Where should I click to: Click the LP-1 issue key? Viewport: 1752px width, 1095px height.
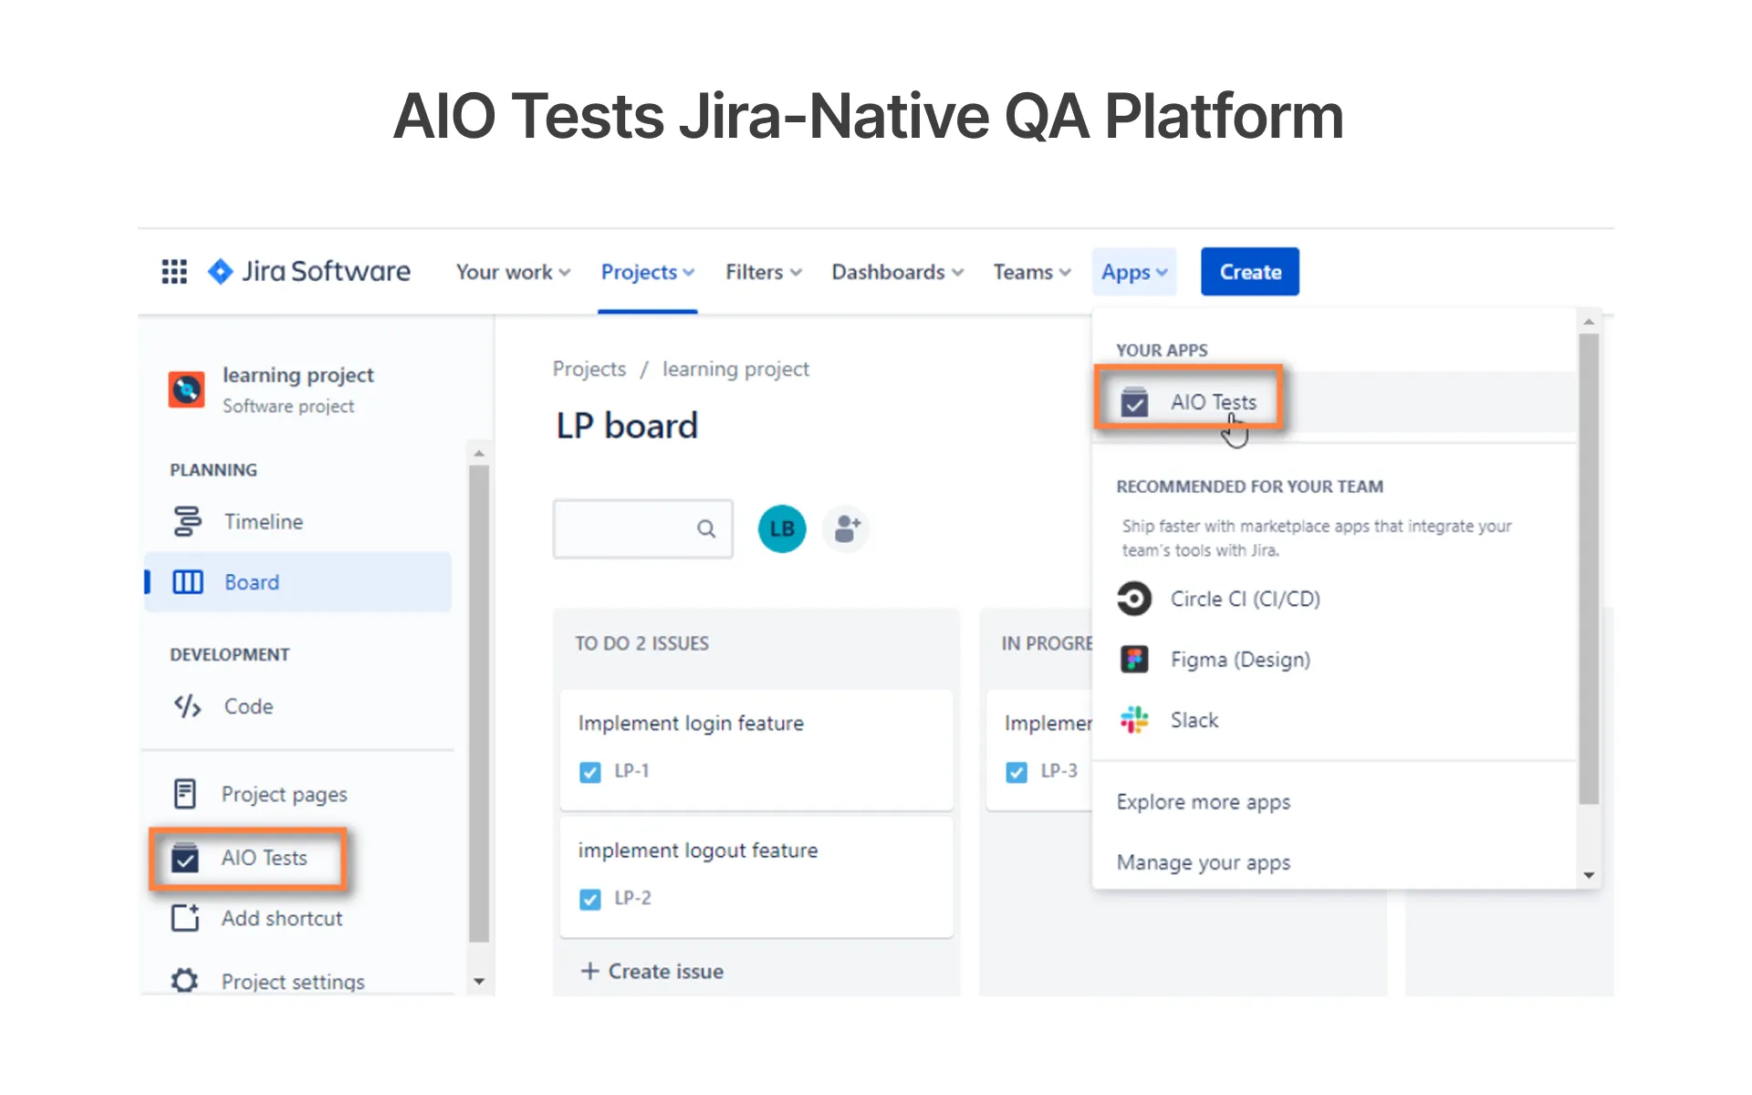631,771
